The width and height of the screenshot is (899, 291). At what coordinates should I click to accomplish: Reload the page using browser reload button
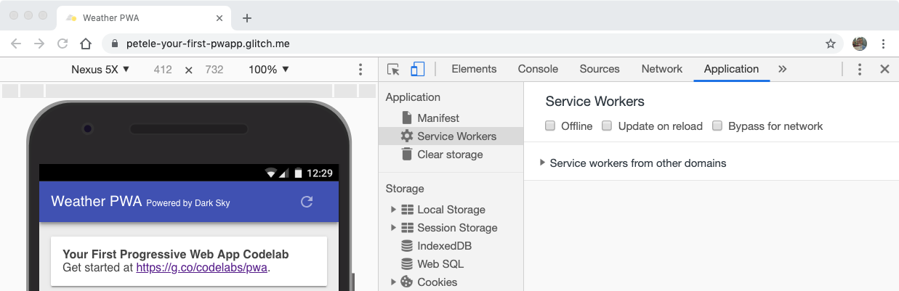[x=63, y=44]
